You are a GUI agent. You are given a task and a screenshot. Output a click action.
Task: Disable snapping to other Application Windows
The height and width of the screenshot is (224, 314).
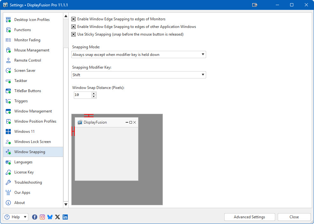[x=73, y=27]
